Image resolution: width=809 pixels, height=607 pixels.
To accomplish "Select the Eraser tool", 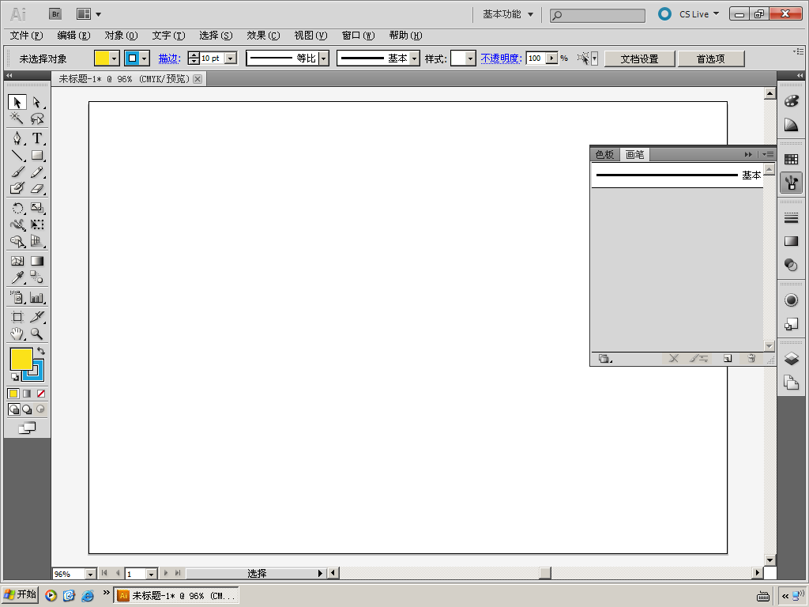I will tap(36, 188).
